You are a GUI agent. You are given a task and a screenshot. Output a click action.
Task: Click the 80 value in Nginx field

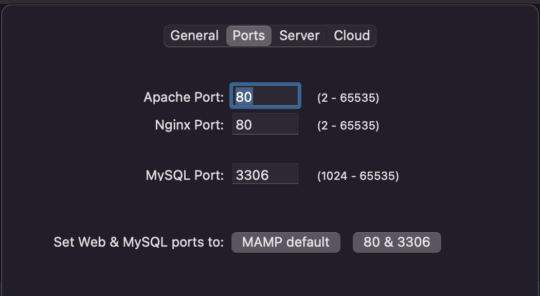pos(244,125)
